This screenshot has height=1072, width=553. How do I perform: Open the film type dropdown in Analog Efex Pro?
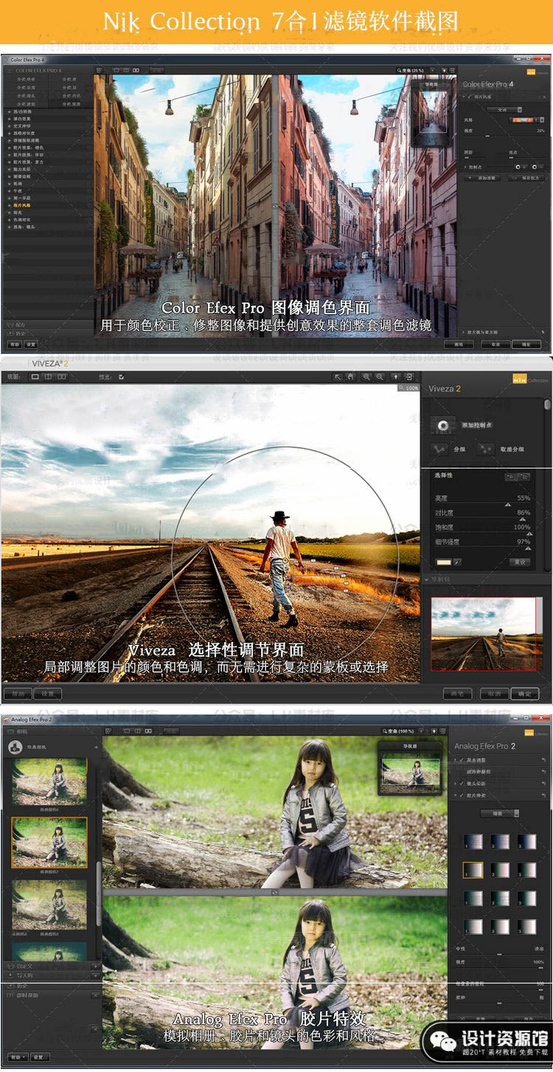[x=499, y=813]
